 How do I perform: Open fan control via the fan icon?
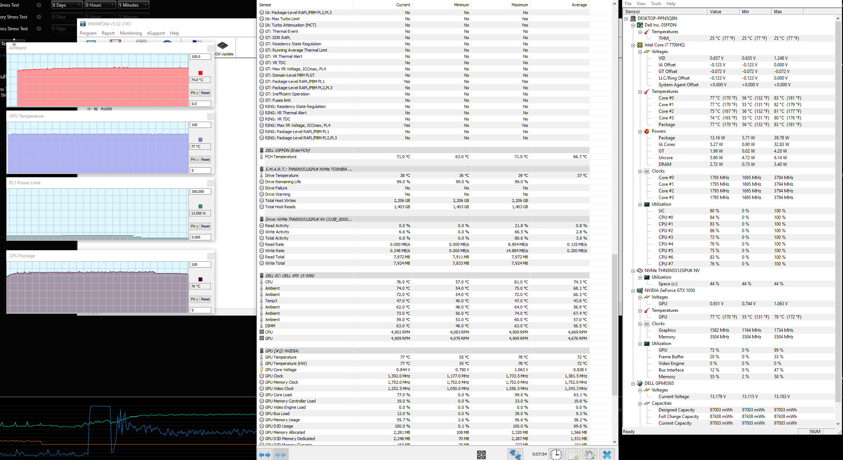481,454
